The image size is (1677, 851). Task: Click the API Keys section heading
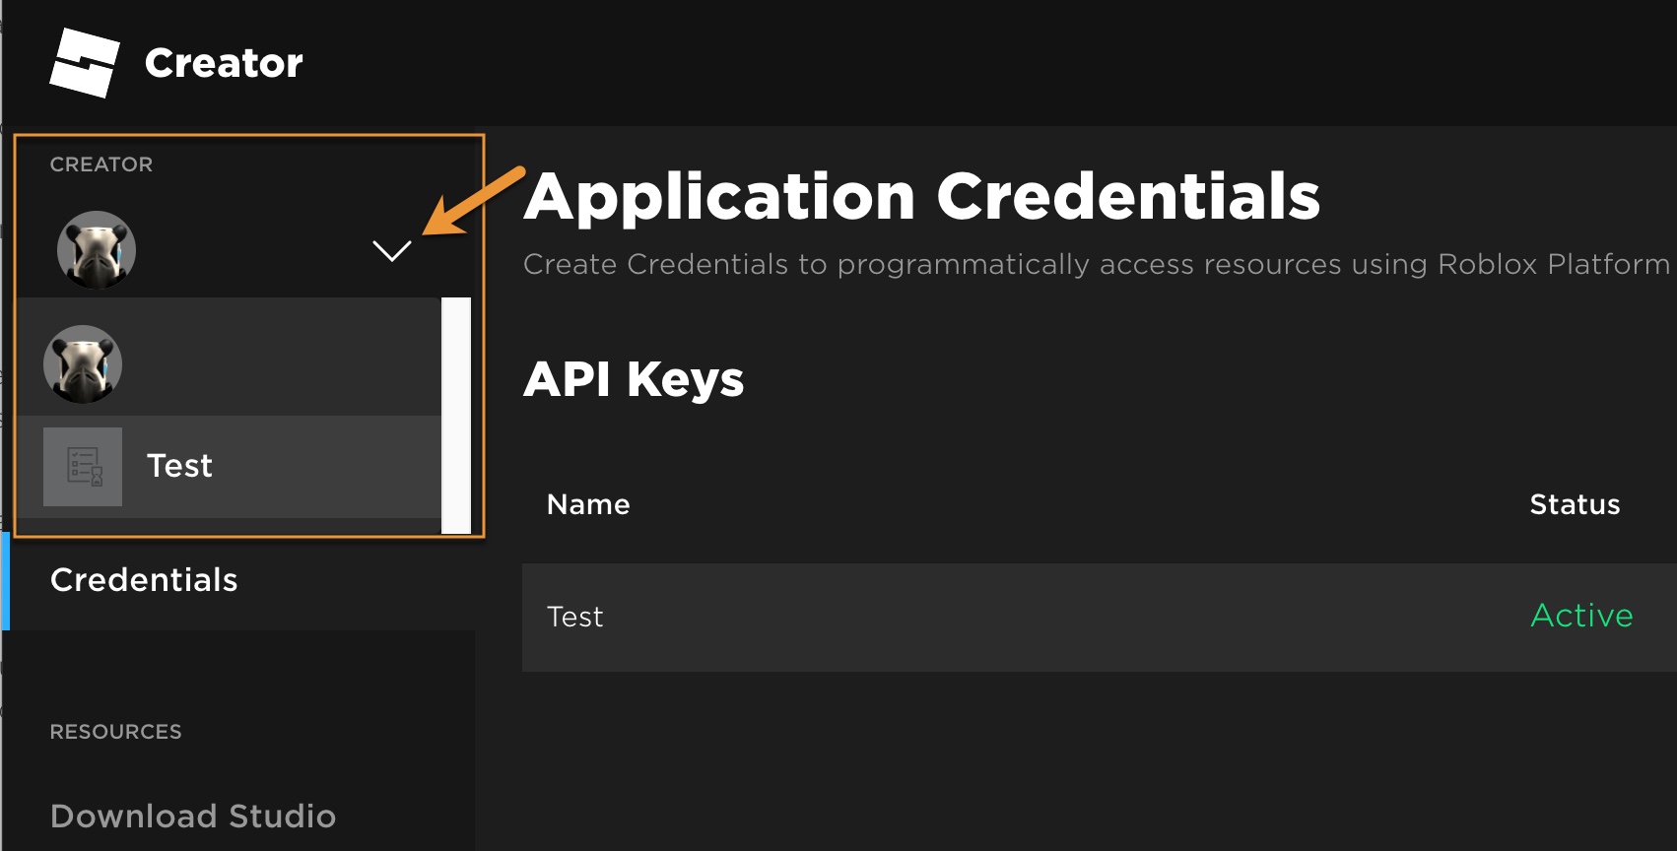pos(634,379)
